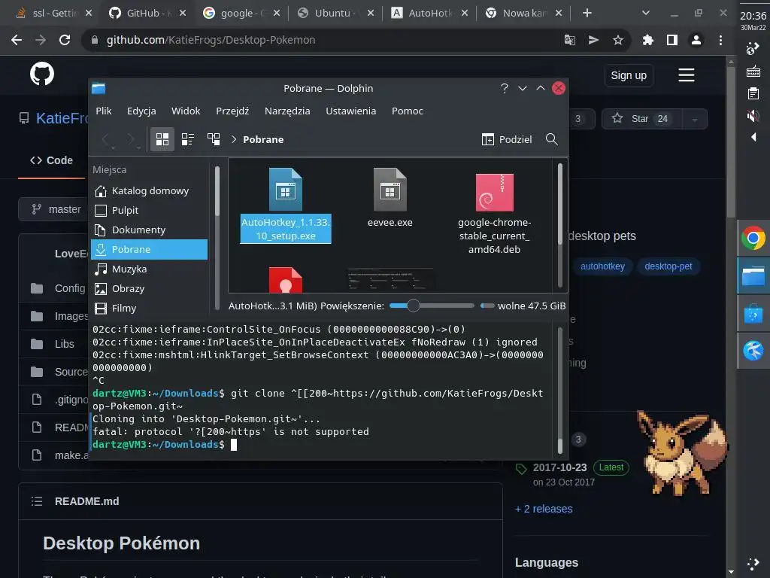770x578 pixels.
Task: Open Dolphin file manager dock icon
Action: point(753,275)
